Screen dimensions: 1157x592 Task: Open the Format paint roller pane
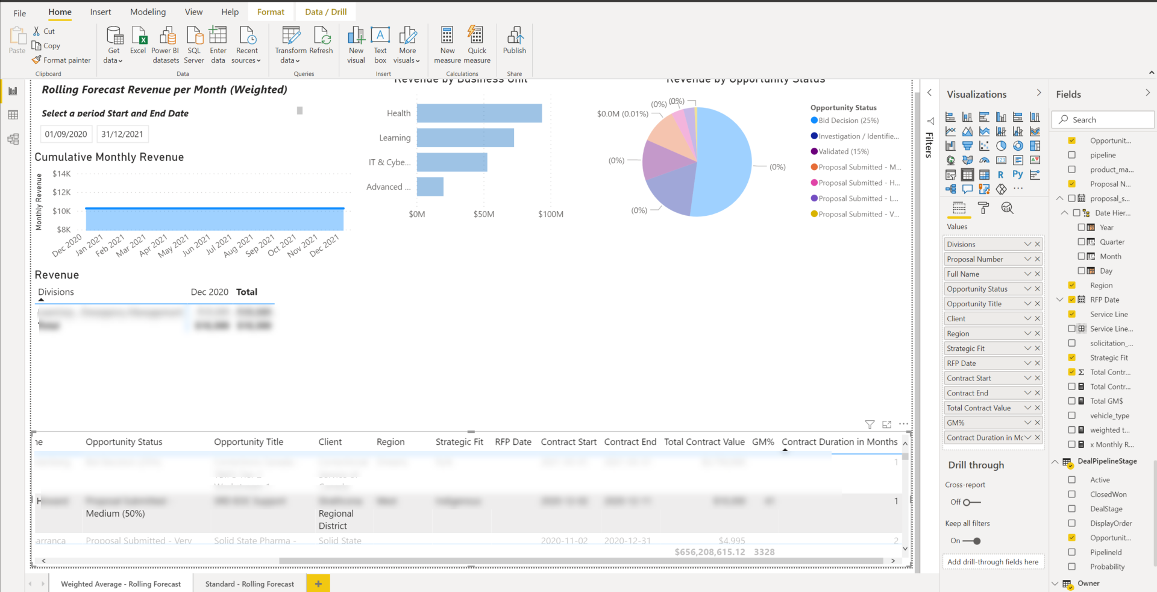pyautogui.click(x=983, y=208)
